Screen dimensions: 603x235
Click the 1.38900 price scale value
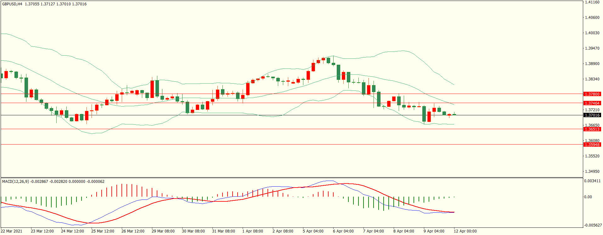click(x=592, y=64)
